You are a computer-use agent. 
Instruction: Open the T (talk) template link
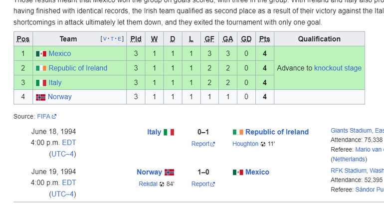[x=112, y=39]
